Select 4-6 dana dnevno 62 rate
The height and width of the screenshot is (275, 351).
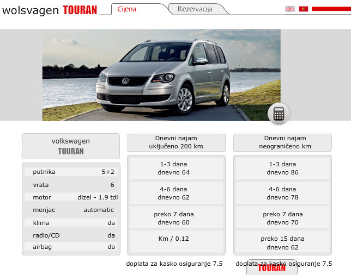pos(176,193)
